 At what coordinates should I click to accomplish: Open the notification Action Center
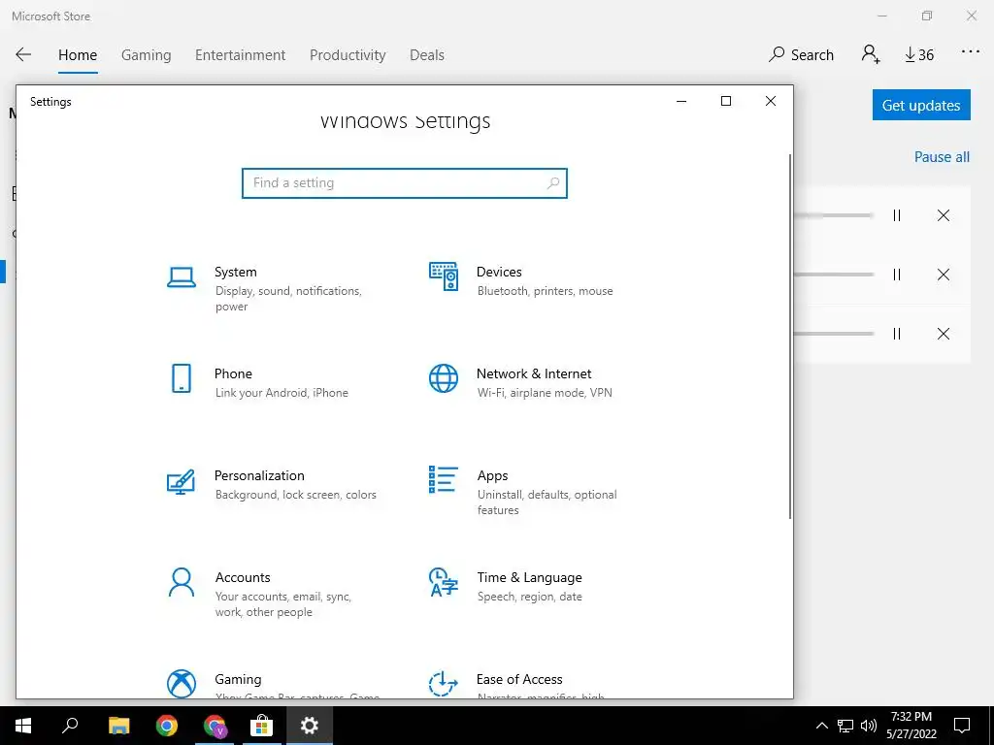pos(962,726)
